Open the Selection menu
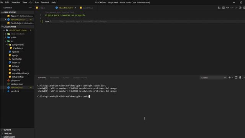245x138 pixels. click(16, 2)
